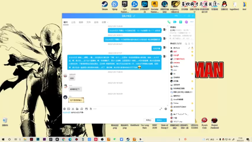Open Photoshop from the taskbar
The height and width of the screenshot is (142, 252).
(x=38, y=139)
